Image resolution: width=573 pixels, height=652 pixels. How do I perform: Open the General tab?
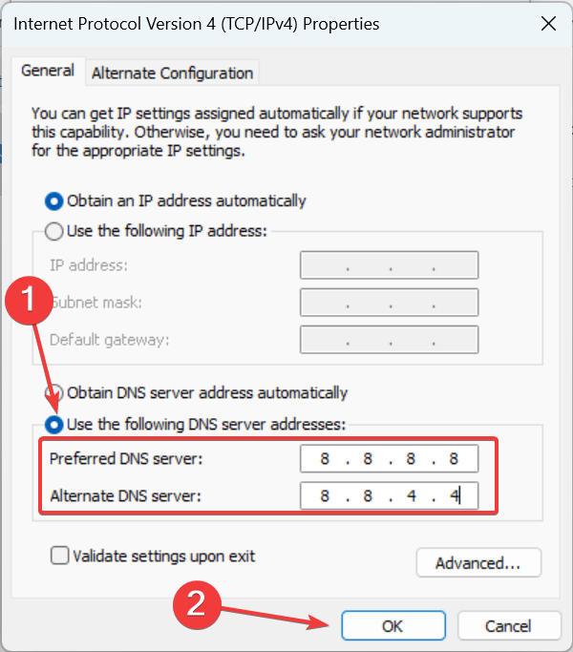[48, 71]
